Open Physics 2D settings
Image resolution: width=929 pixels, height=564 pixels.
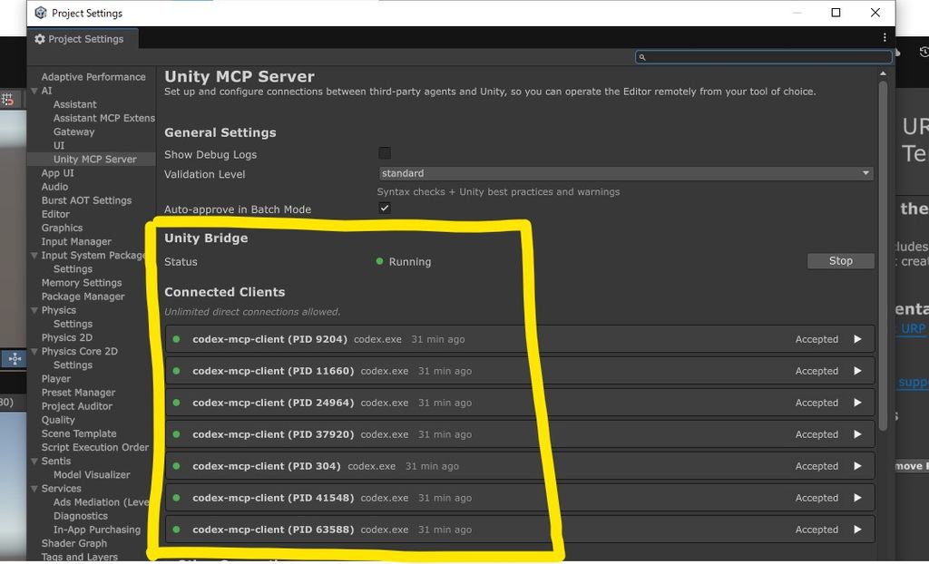click(66, 337)
